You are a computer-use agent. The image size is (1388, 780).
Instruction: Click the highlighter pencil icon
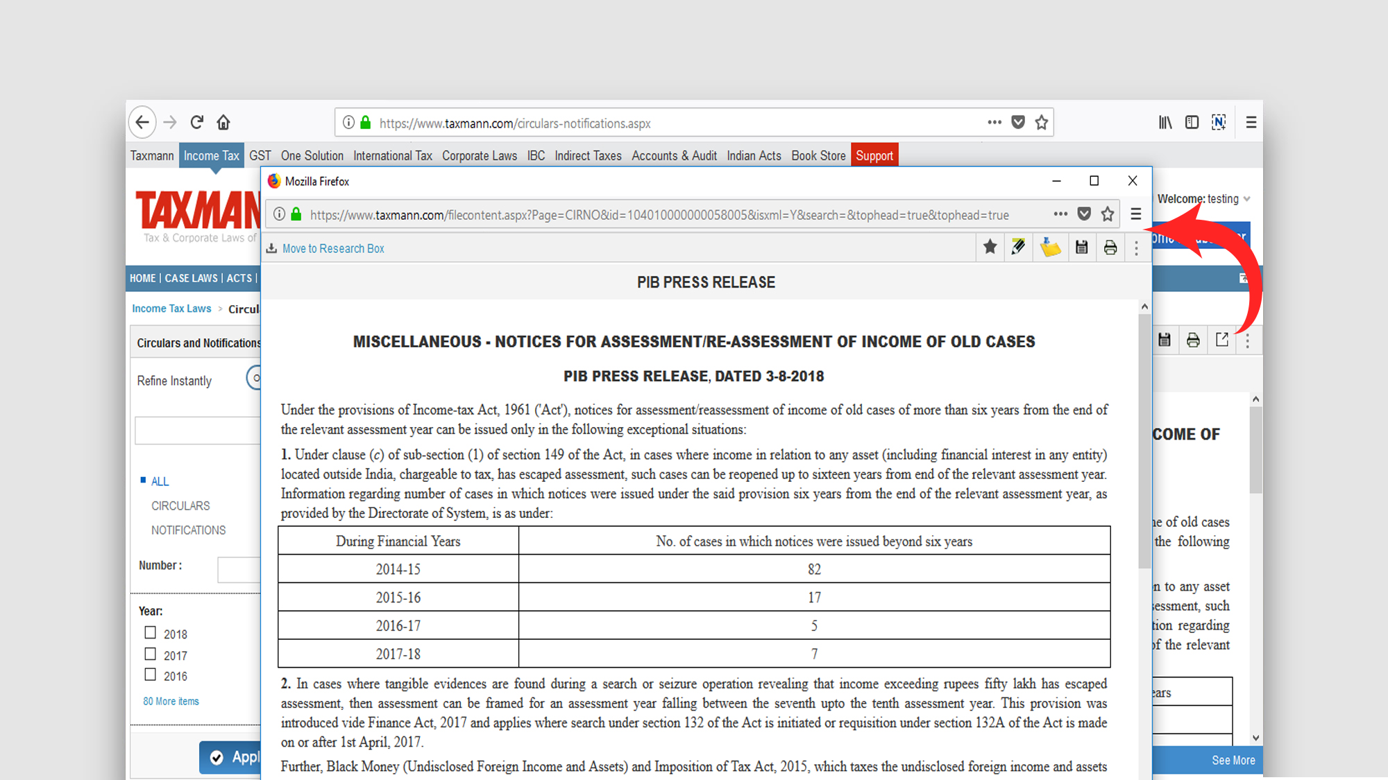[x=1018, y=247]
